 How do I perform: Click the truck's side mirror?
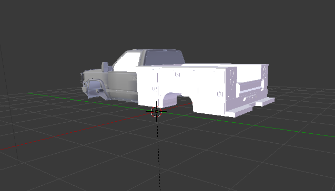(x=105, y=67)
